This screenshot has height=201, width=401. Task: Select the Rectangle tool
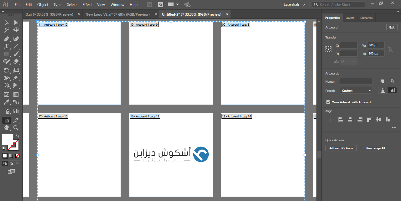pyautogui.click(x=6, y=54)
